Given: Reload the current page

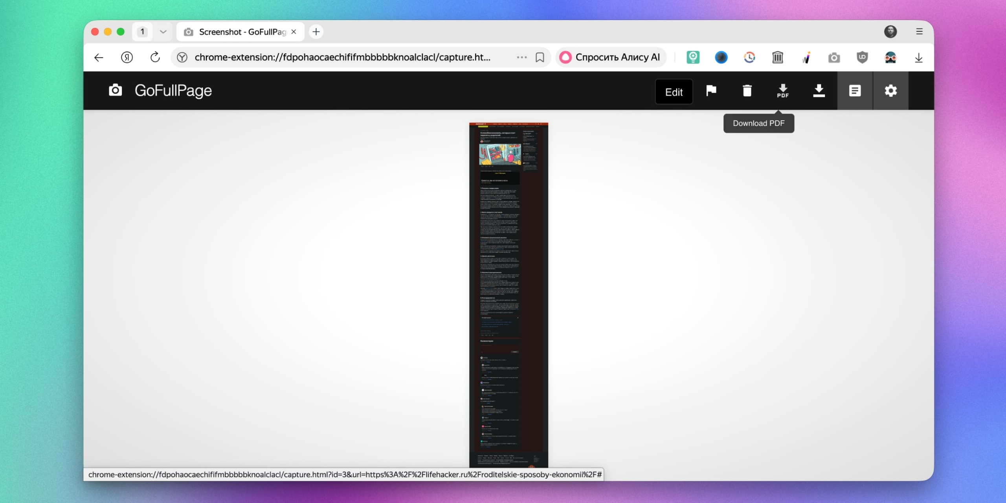Looking at the screenshot, I should (x=155, y=57).
